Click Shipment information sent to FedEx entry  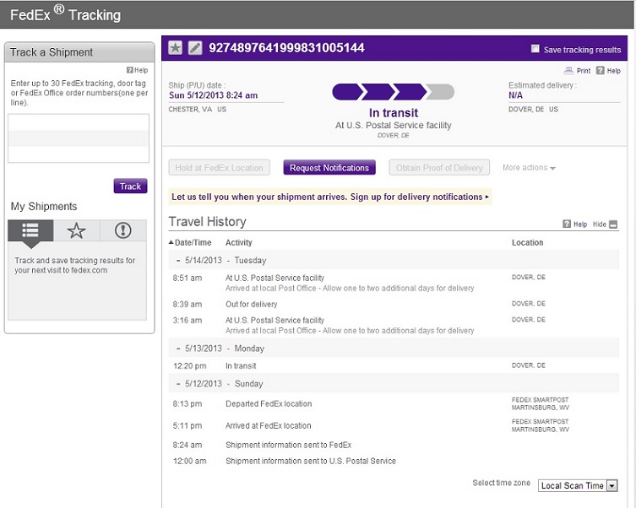pyautogui.click(x=288, y=445)
